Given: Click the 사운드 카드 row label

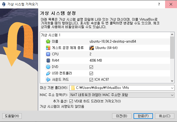Looking at the screenshot, I should [60, 79].
